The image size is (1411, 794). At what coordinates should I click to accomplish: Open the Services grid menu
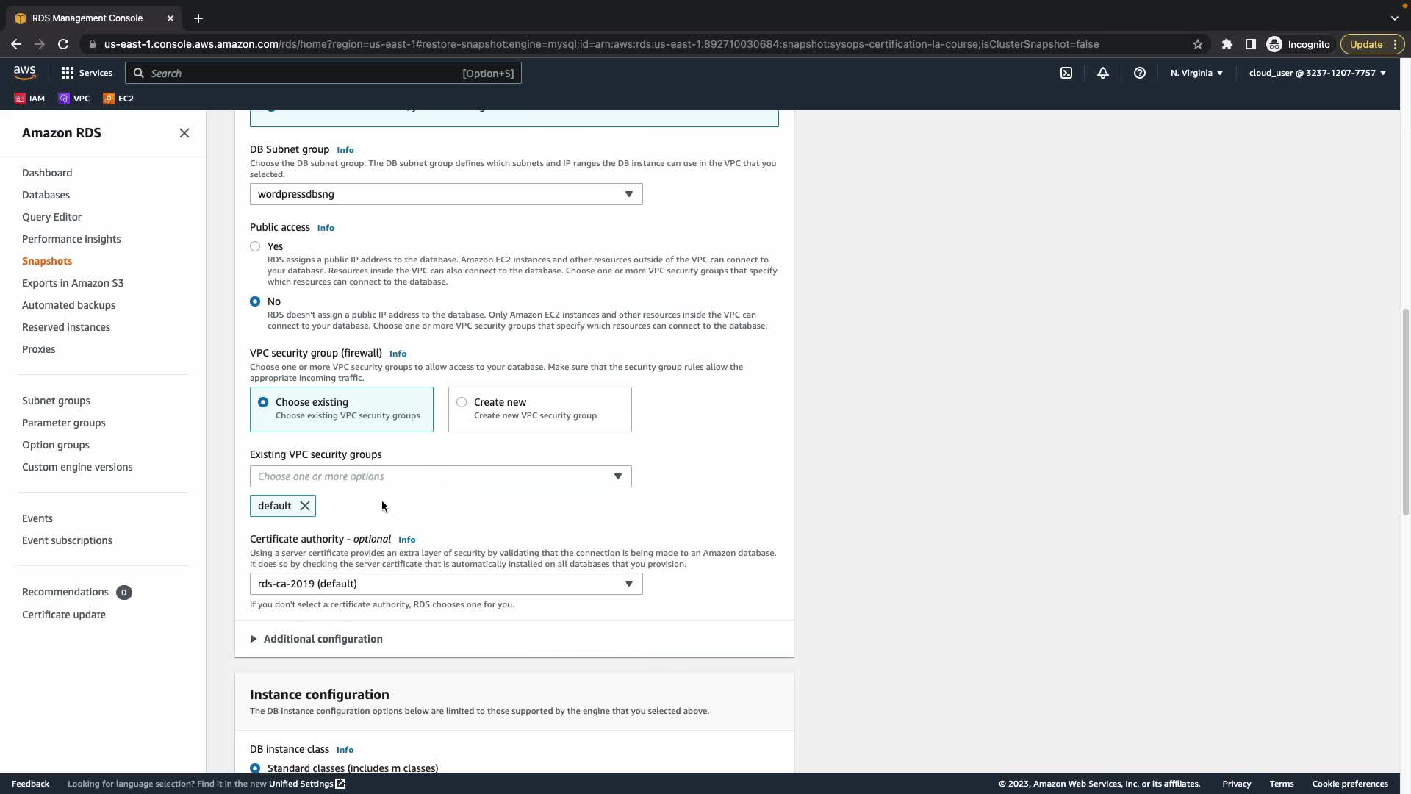[x=87, y=73]
